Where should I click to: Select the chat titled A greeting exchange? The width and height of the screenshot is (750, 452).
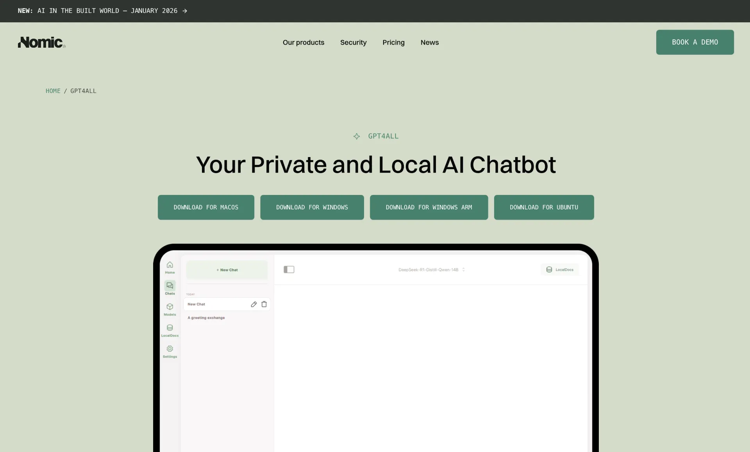pyautogui.click(x=206, y=318)
